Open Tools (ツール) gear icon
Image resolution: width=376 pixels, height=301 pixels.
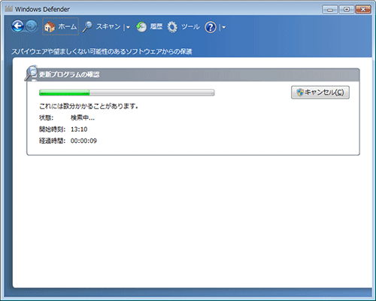[172, 27]
